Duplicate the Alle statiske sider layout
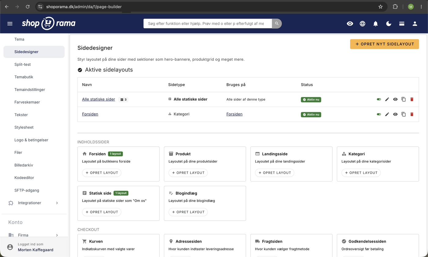Screen dimensions: 428x257 (404, 99)
